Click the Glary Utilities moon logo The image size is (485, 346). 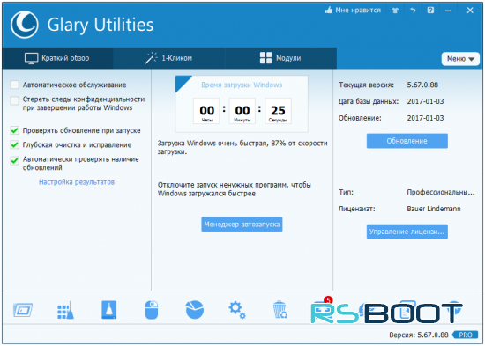(25, 25)
